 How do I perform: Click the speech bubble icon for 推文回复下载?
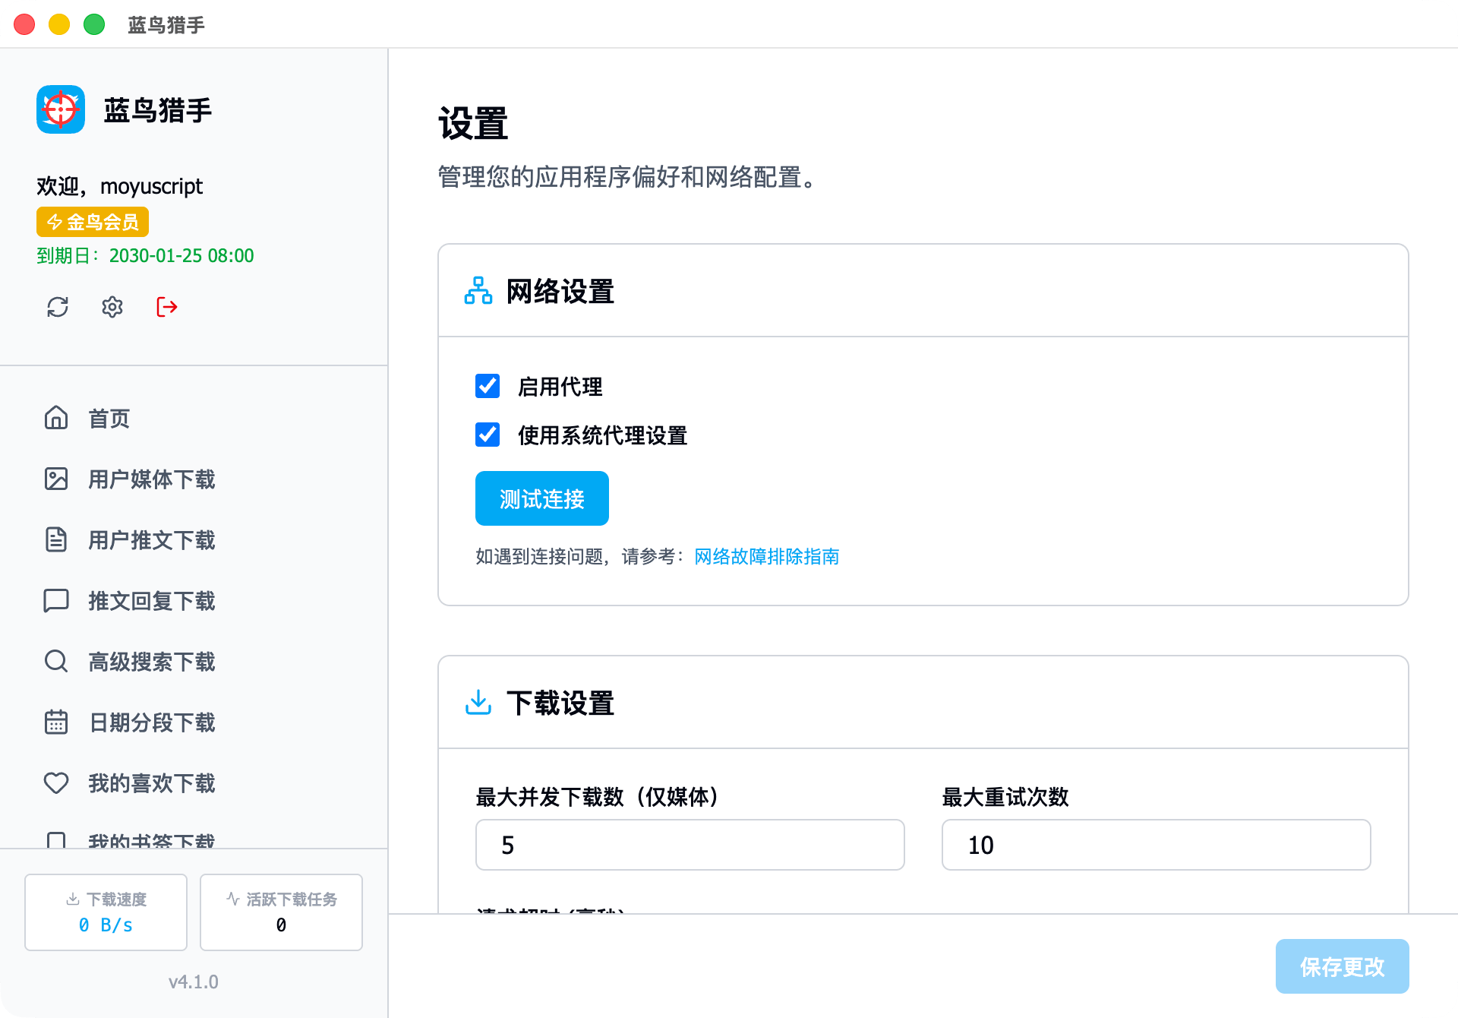[56, 600]
